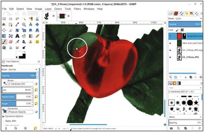Open the Windows menu

pos(89,9)
